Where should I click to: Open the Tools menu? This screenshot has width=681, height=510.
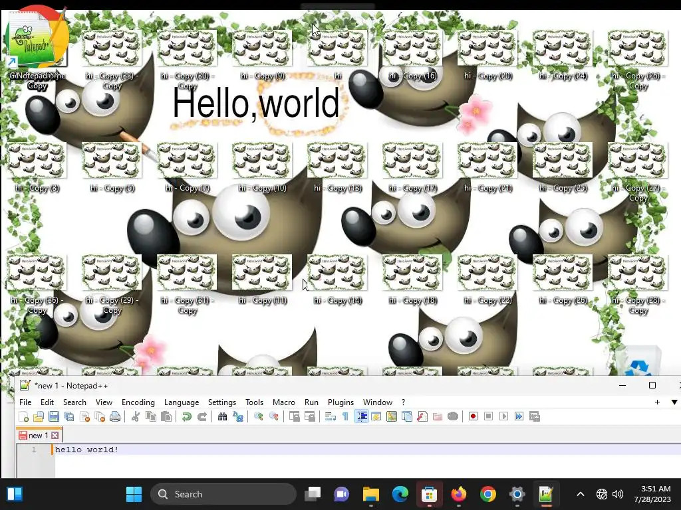255,402
